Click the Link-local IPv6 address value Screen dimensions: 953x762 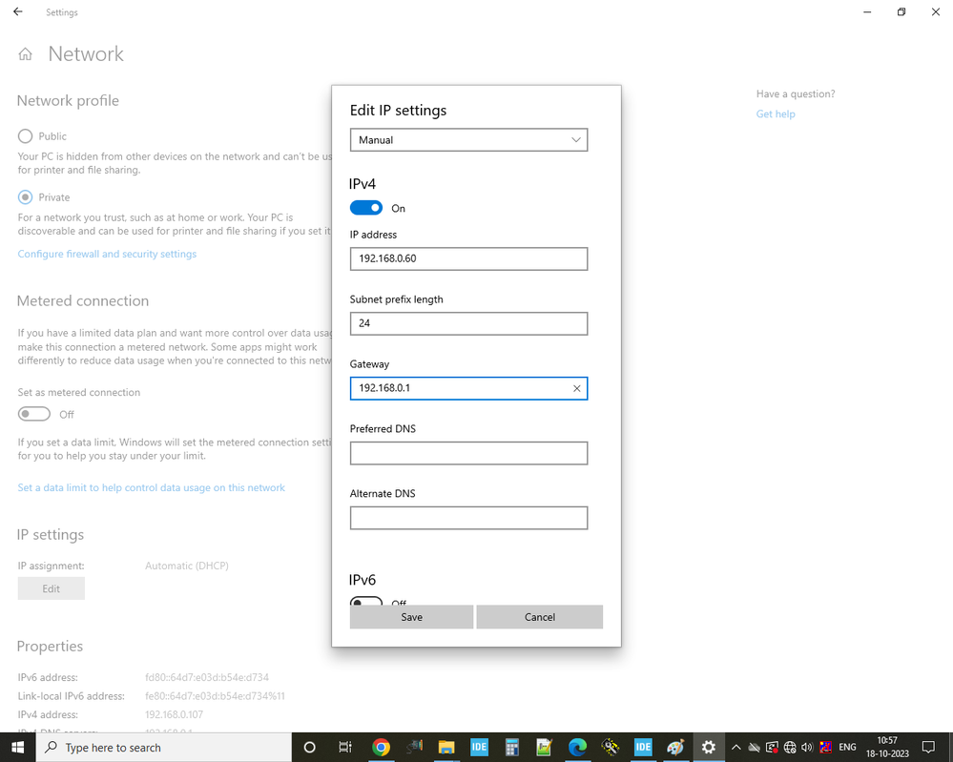click(x=215, y=696)
